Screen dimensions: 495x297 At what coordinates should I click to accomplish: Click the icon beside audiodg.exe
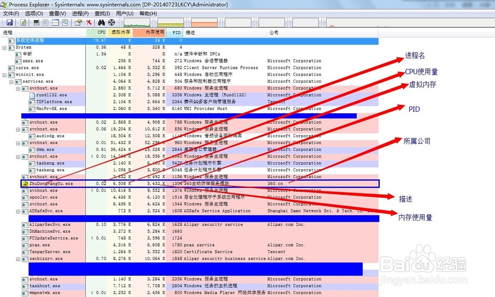[32, 136]
